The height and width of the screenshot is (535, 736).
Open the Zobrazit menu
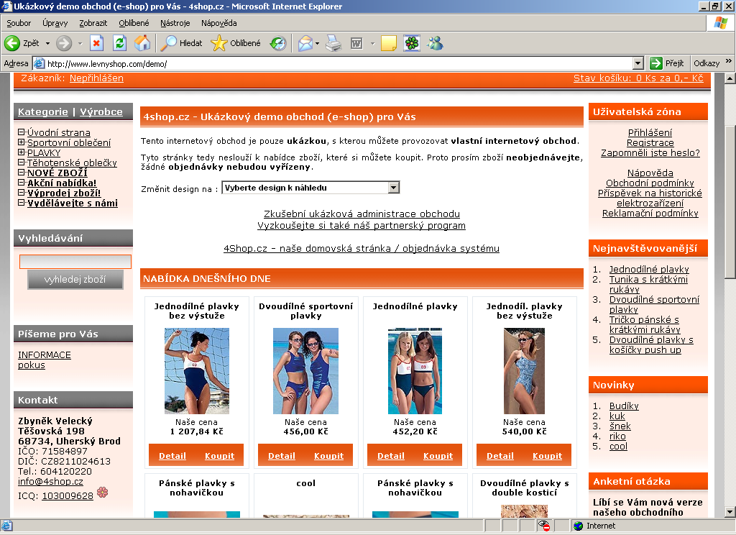(93, 23)
